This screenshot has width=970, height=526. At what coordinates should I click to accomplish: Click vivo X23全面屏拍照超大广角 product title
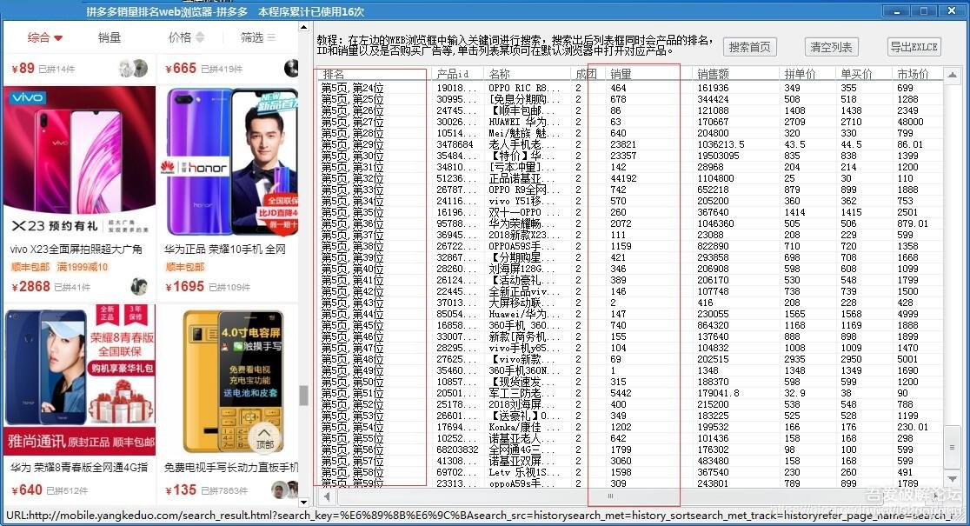click(x=76, y=250)
